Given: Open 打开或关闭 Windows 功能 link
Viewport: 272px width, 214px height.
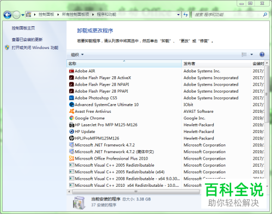Looking at the screenshot, I should point(35,48).
